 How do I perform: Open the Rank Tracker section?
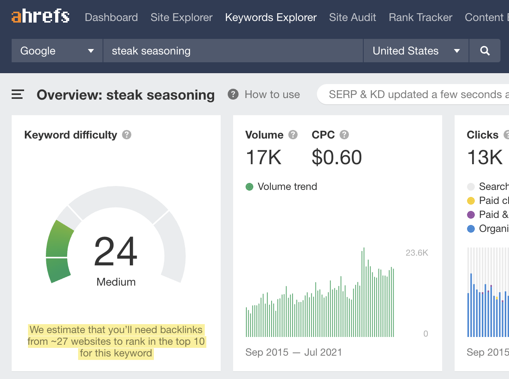[x=420, y=17]
